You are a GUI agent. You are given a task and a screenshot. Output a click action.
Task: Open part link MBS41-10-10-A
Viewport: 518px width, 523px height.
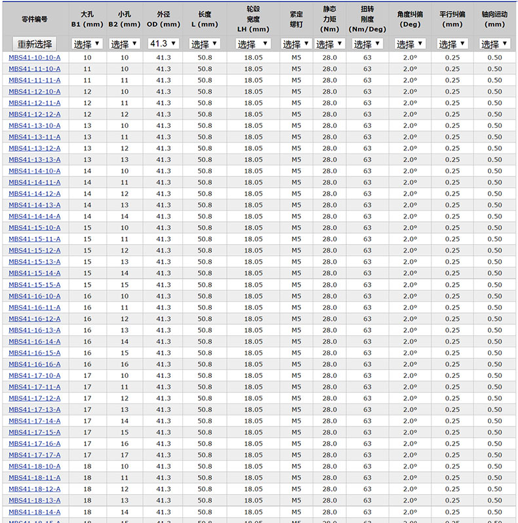pyautogui.click(x=35, y=58)
